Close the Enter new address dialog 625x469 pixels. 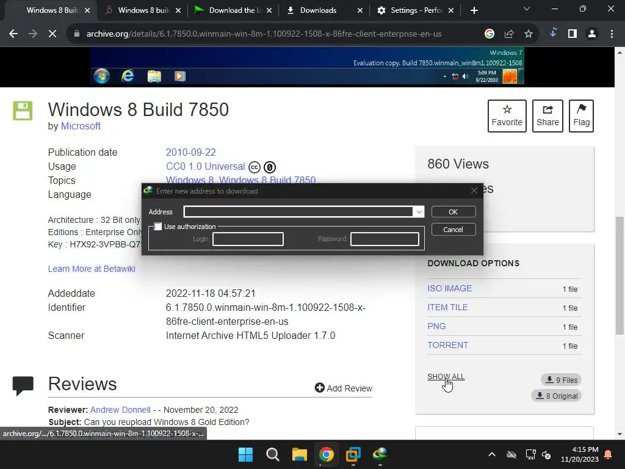pyautogui.click(x=474, y=191)
